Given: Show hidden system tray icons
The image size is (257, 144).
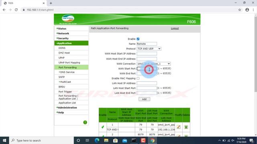Looking at the screenshot, I should click(220, 140).
